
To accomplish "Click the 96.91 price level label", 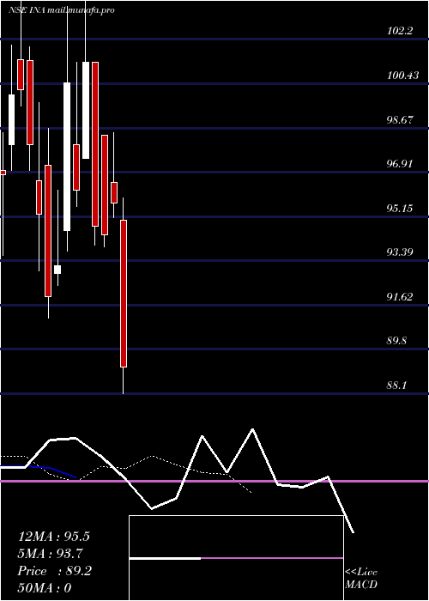I will click(400, 164).
